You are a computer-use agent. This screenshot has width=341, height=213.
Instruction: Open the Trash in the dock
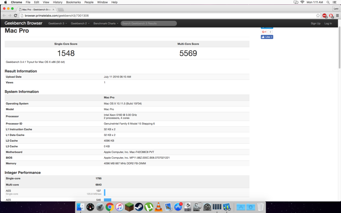coord(260,207)
